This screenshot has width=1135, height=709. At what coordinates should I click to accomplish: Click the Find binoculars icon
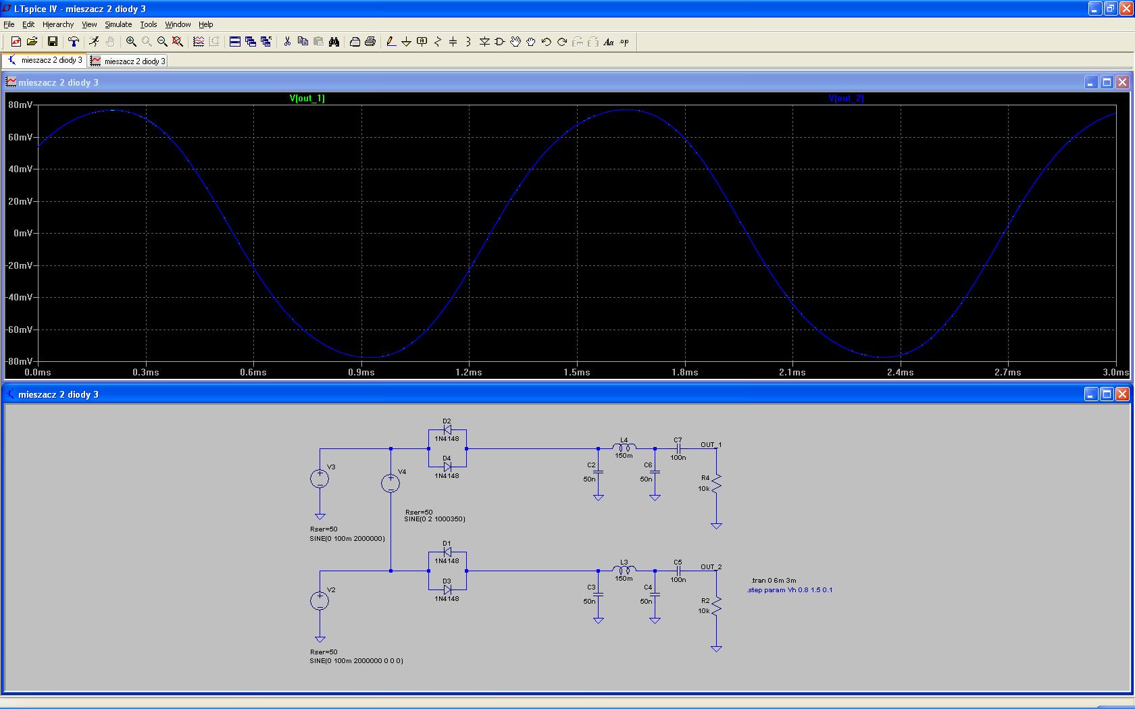click(334, 42)
